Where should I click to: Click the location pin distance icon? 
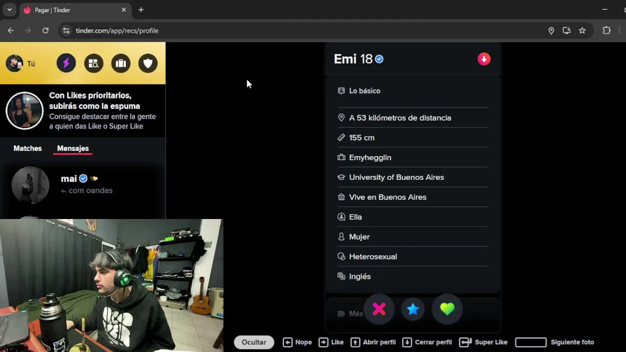tap(341, 118)
